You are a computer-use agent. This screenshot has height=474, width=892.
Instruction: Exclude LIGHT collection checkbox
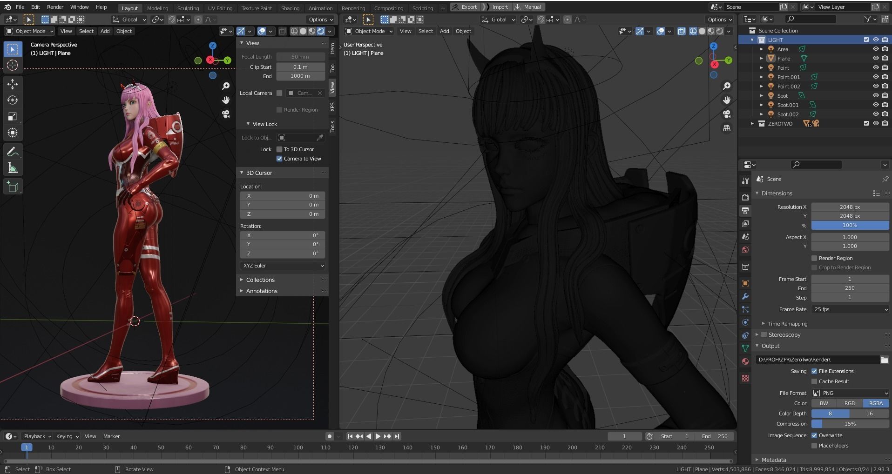[866, 40]
